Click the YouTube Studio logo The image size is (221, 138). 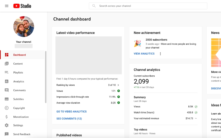point(22,6)
